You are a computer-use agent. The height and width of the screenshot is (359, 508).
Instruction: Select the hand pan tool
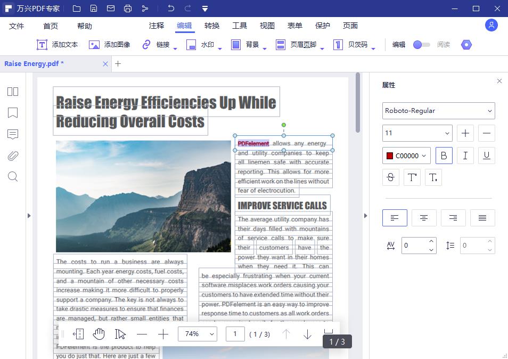tap(99, 334)
